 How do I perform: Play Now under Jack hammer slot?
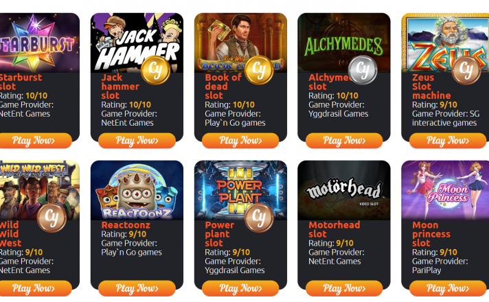(137, 141)
